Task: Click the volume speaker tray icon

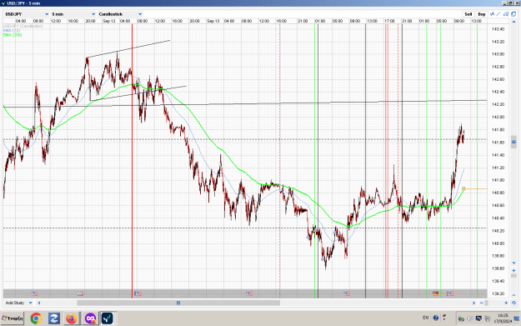Action: tap(470, 318)
